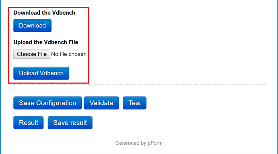The image size is (278, 154).
Task: Start the test with the Test button
Action: [x=135, y=103]
